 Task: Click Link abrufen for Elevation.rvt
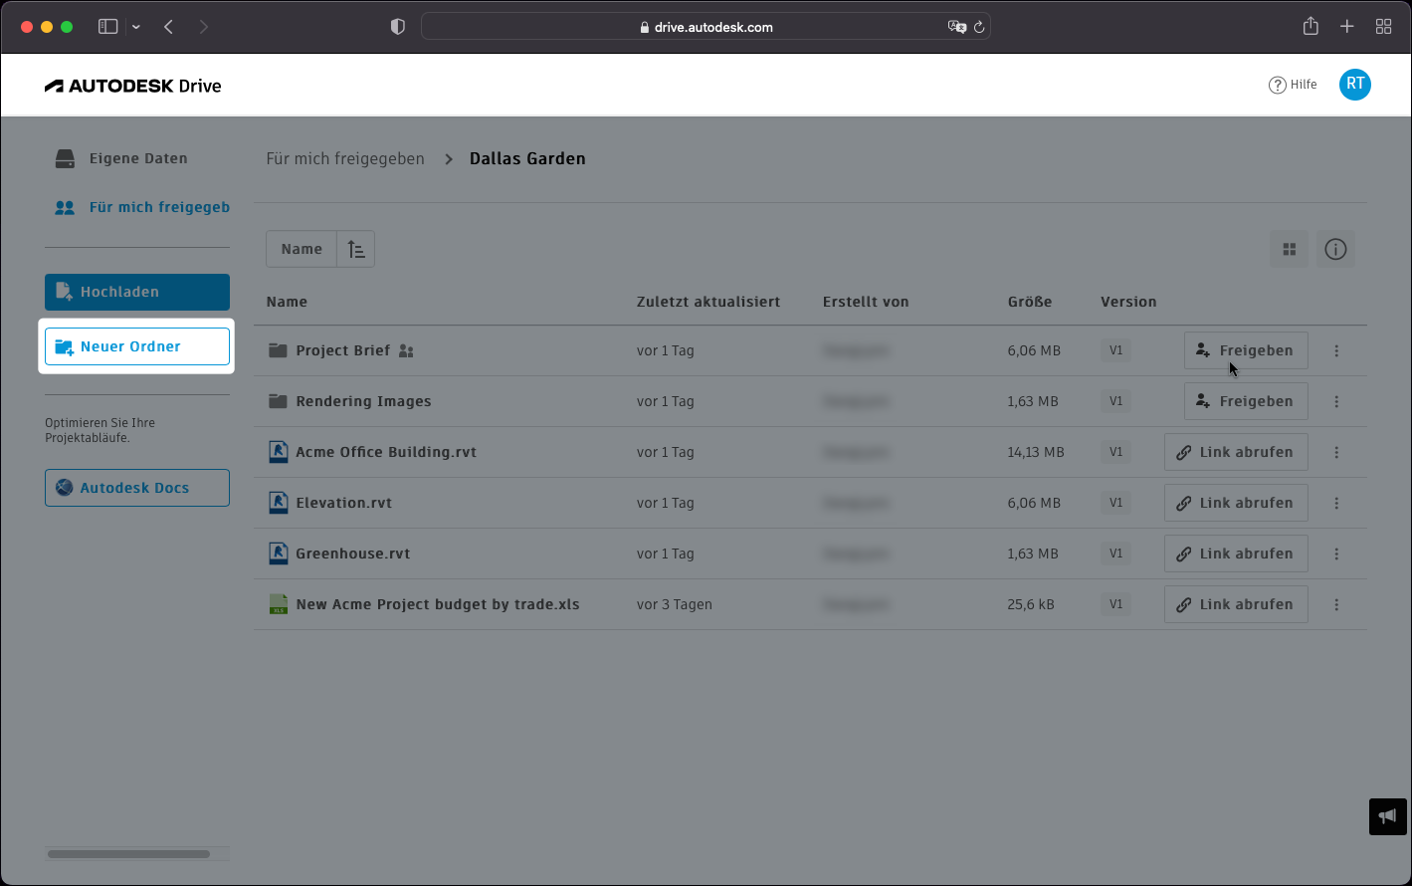(1236, 503)
